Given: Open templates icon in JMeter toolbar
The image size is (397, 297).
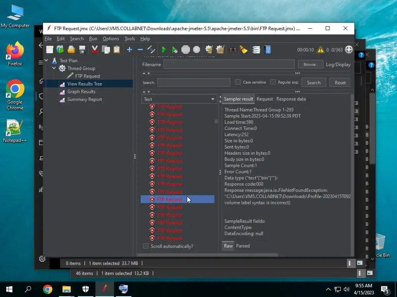Looking at the screenshot, I should point(60,49).
